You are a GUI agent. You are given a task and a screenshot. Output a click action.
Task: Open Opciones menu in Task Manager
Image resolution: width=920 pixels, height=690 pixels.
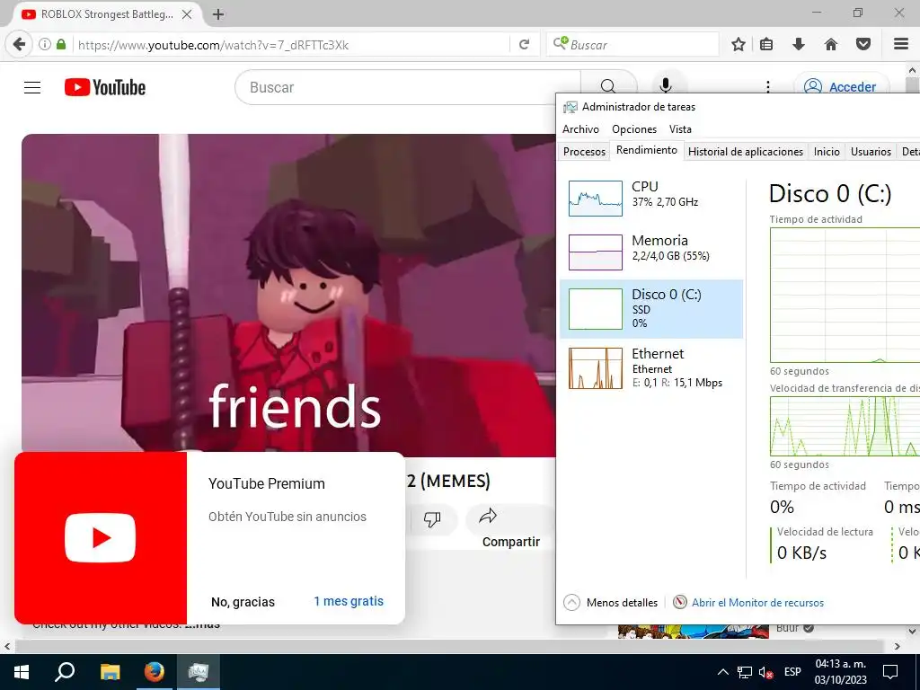(x=634, y=129)
